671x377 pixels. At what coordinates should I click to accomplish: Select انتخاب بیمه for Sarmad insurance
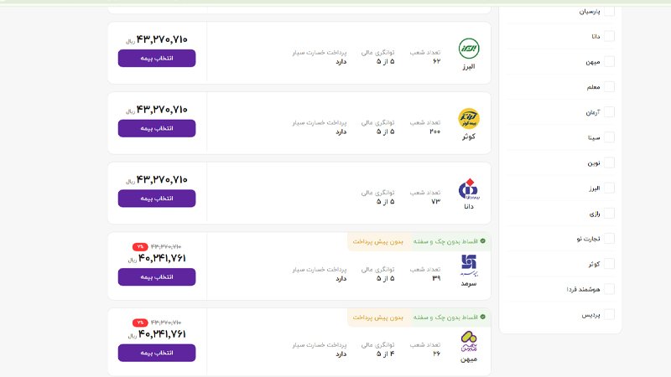(x=157, y=276)
